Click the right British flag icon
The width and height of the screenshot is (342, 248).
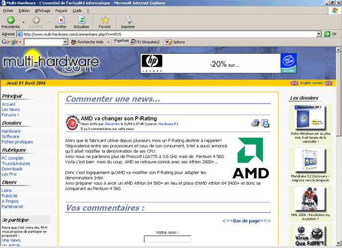(328, 83)
